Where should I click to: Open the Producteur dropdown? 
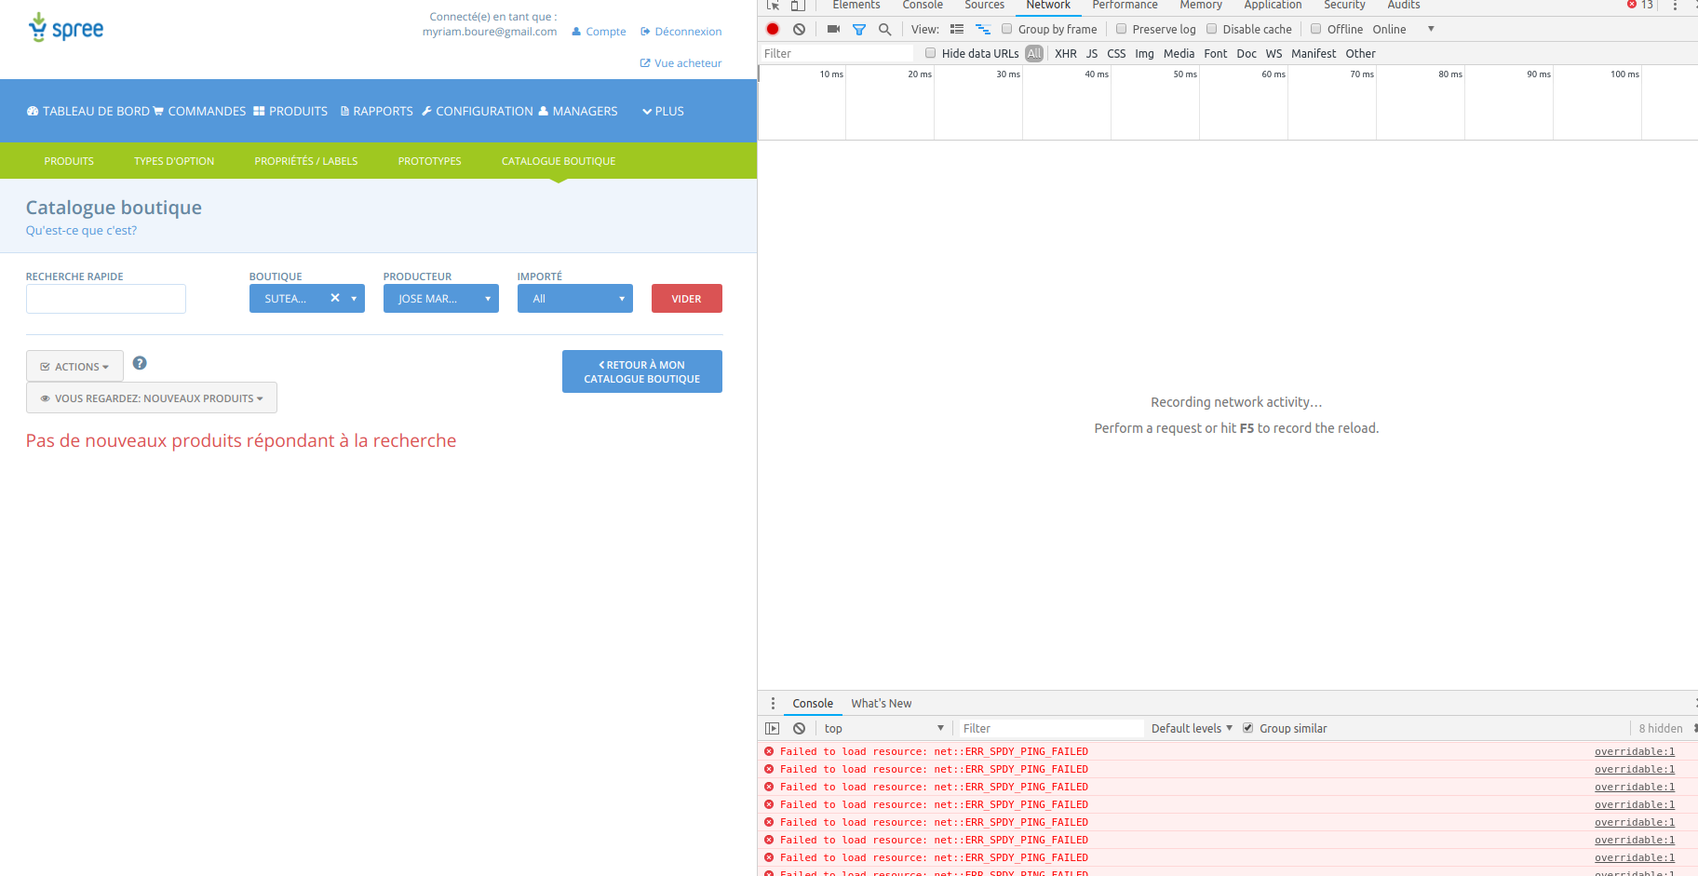(441, 299)
